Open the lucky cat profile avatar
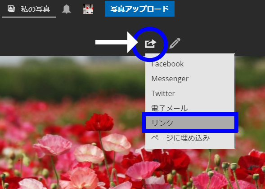The image size is (265, 189). click(88, 9)
